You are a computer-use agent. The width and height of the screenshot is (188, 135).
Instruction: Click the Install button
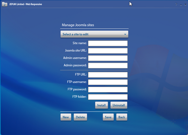(101, 105)
